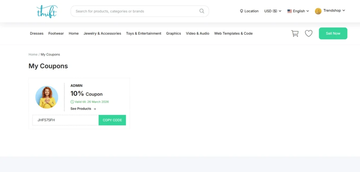The image size is (360, 172).
Task: Click the COPY CODE button
Action: (x=112, y=120)
